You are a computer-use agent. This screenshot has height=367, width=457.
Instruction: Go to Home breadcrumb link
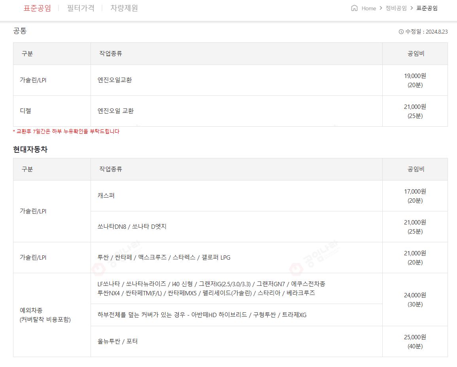point(369,8)
